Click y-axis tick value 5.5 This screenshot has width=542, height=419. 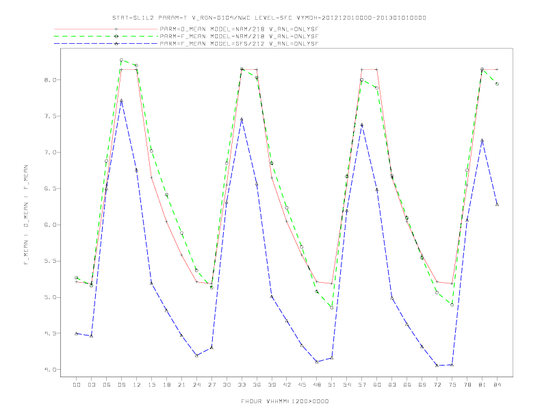[x=49, y=261]
